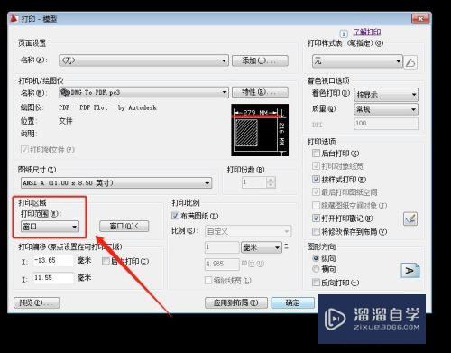Viewport: 451px width, 353px height.
Task: Toggle the 隐藏图纸空间对象 checkbox
Action: pos(316,206)
